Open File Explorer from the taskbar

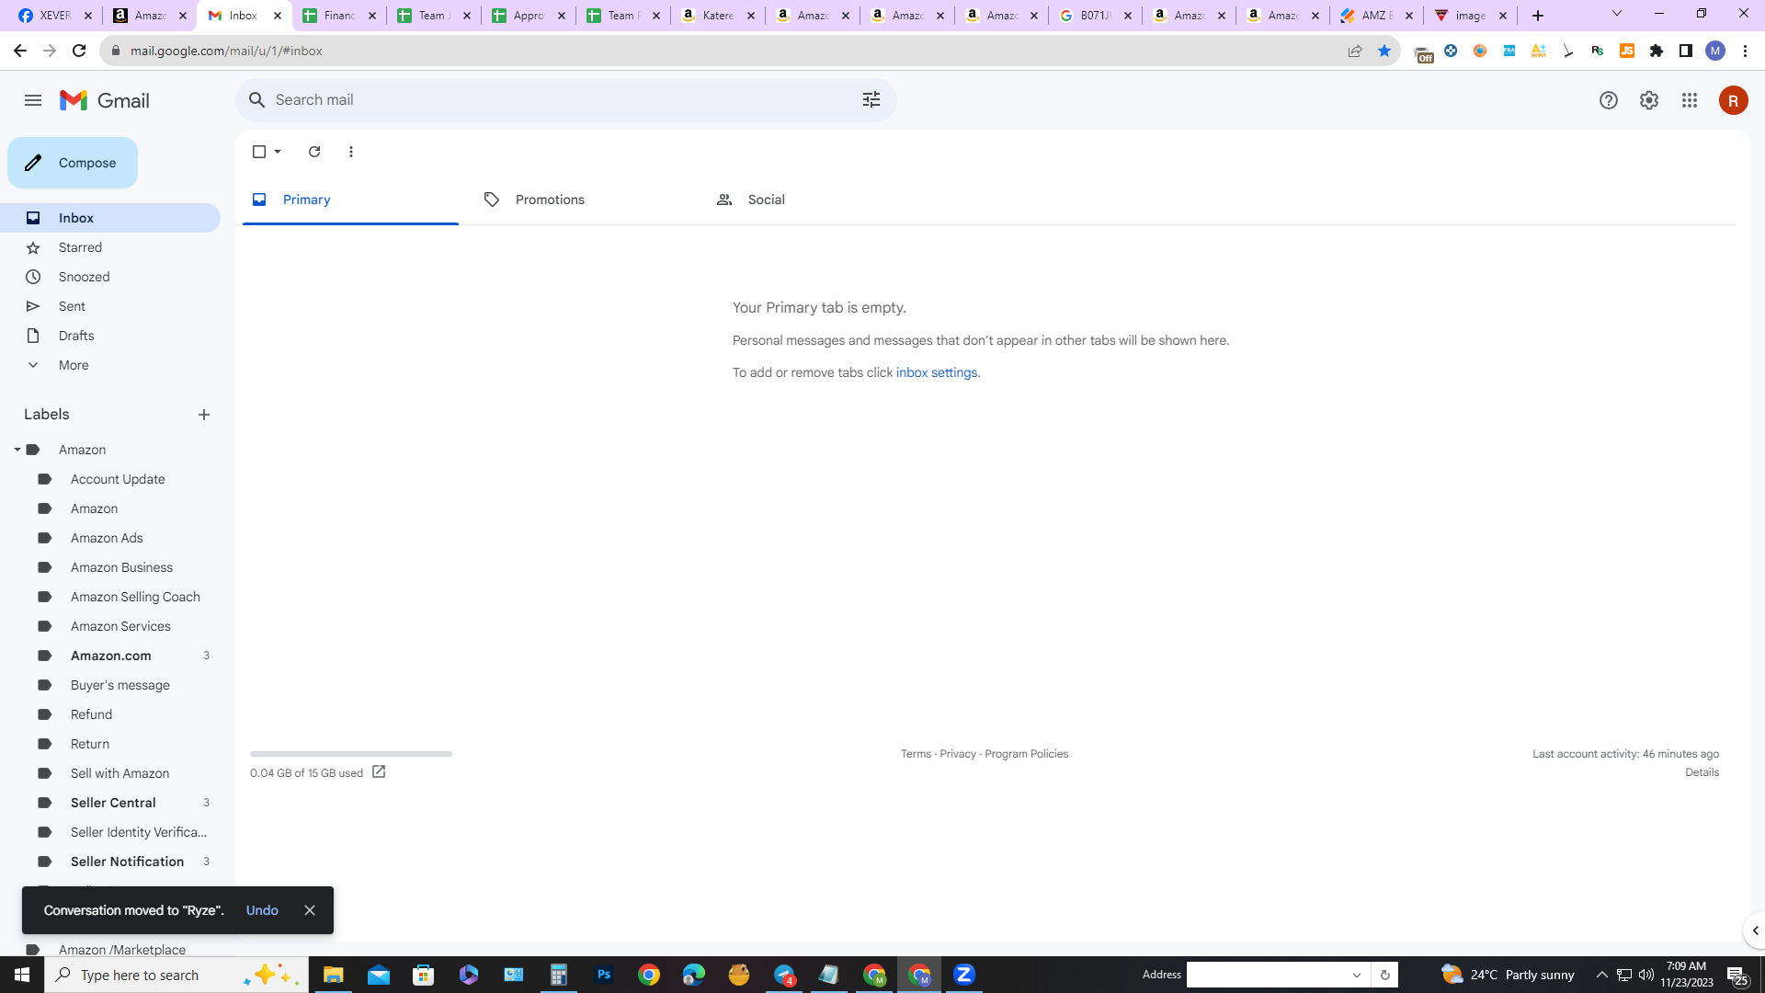pos(333,975)
